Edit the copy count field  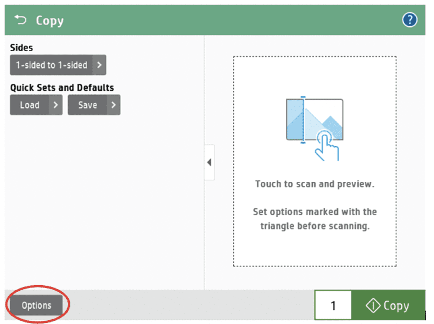click(x=333, y=305)
